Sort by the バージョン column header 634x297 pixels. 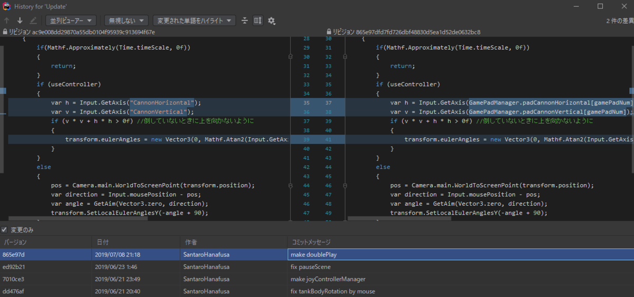click(45, 242)
